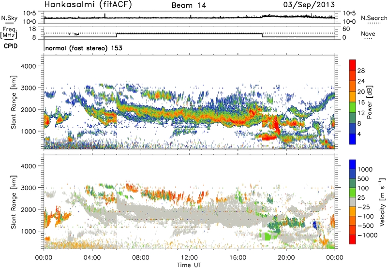Click the power panel "Slant Range [km]" label
The width and height of the screenshot is (387, 268).
pyautogui.click(x=14, y=102)
